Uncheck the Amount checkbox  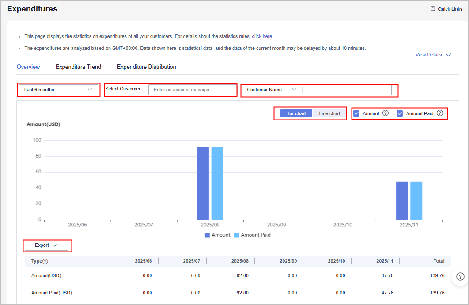(356, 113)
